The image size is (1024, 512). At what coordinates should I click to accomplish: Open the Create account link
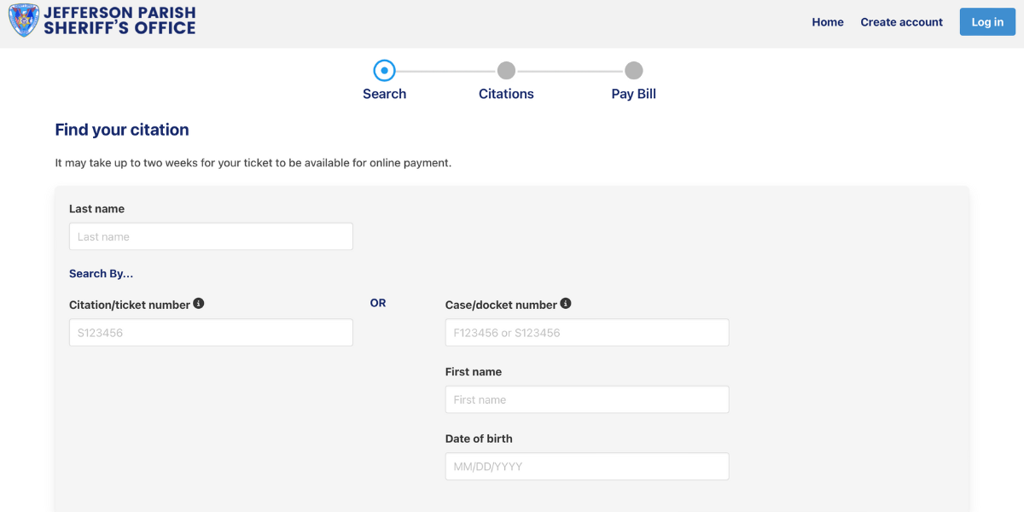(901, 22)
